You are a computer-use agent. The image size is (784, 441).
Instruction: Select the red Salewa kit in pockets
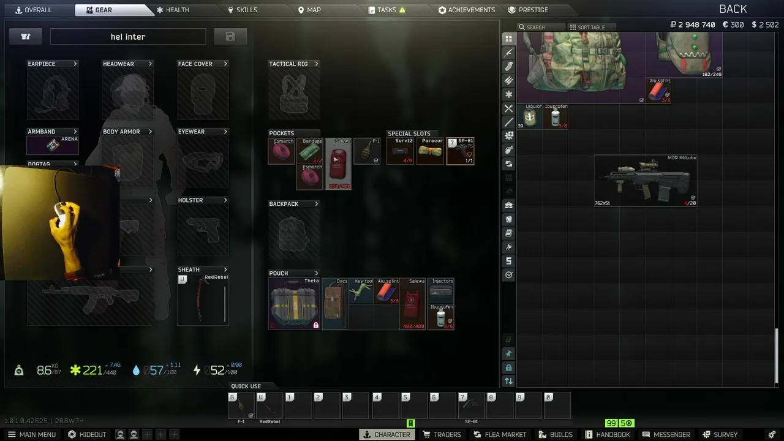tap(338, 164)
